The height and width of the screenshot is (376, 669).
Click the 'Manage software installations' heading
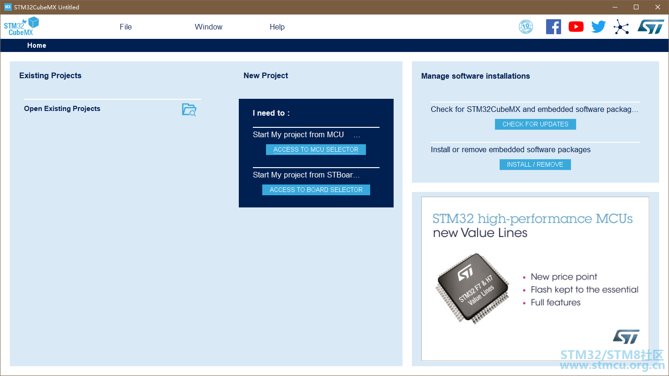point(476,76)
